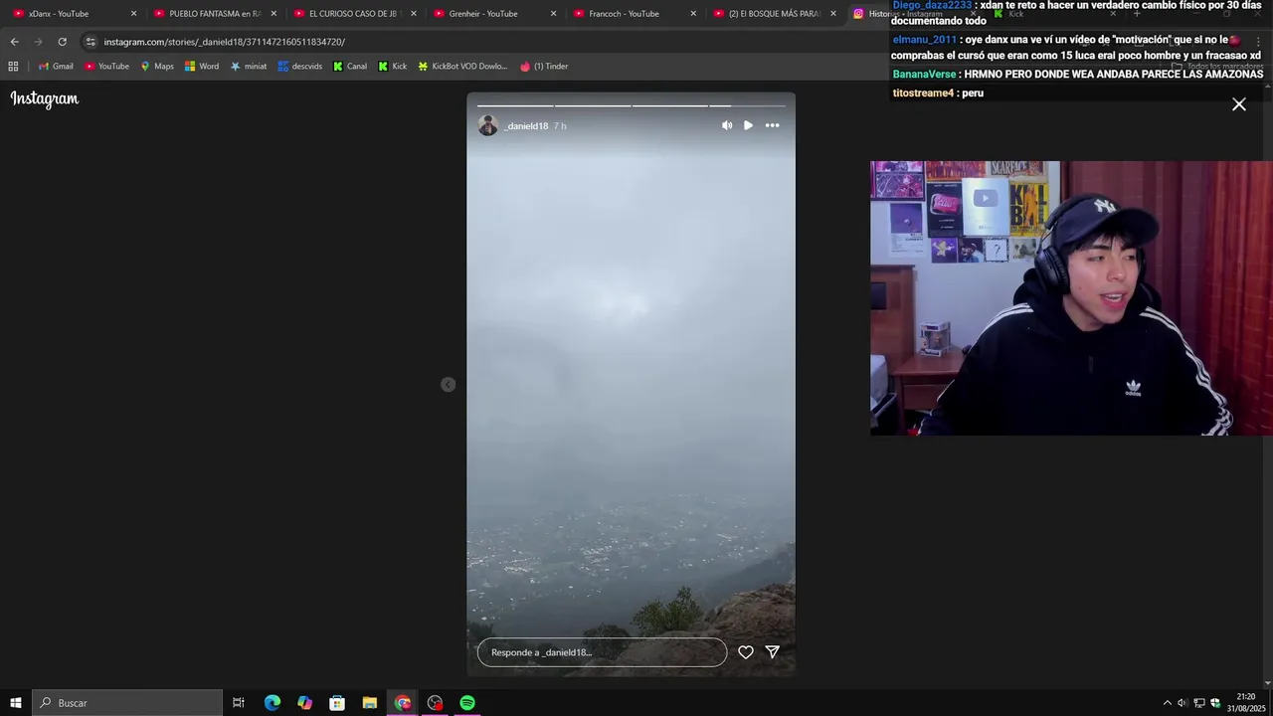Close the xDanx - YouTube tab
Image resolution: width=1273 pixels, height=716 pixels.
tap(133, 14)
